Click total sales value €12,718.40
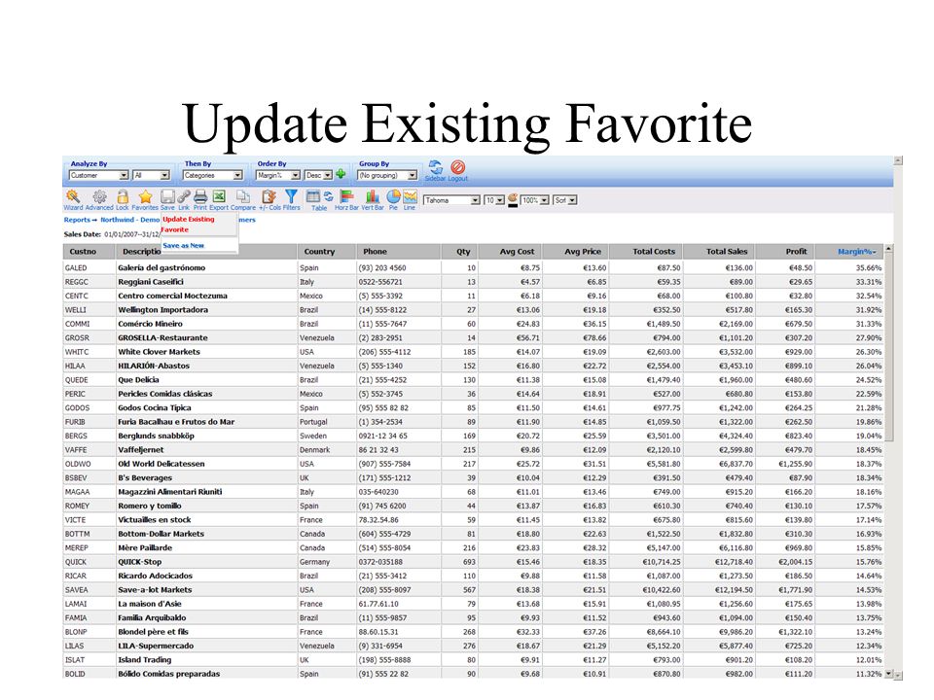This screenshot has width=934, height=700. coord(734,562)
